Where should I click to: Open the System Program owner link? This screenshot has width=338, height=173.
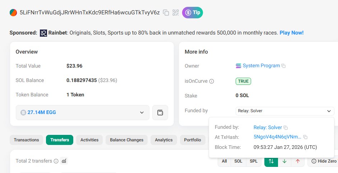[x=261, y=66]
